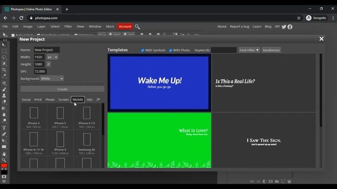
Task: Select the Dodge tool
Action: click(x=4, y=121)
